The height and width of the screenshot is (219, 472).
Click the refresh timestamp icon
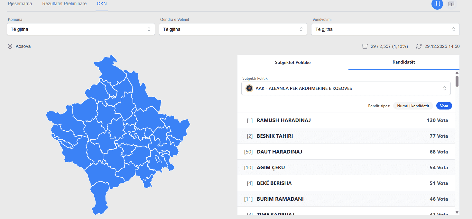419,46
